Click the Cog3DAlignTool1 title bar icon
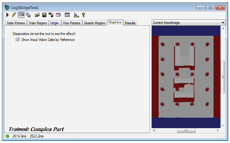 pyautogui.click(x=7, y=7)
